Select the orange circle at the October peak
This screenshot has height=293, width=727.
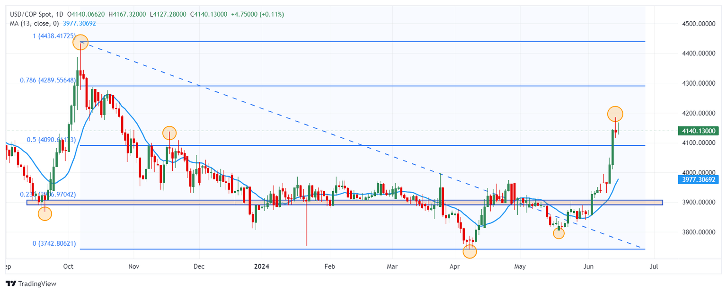coord(80,42)
